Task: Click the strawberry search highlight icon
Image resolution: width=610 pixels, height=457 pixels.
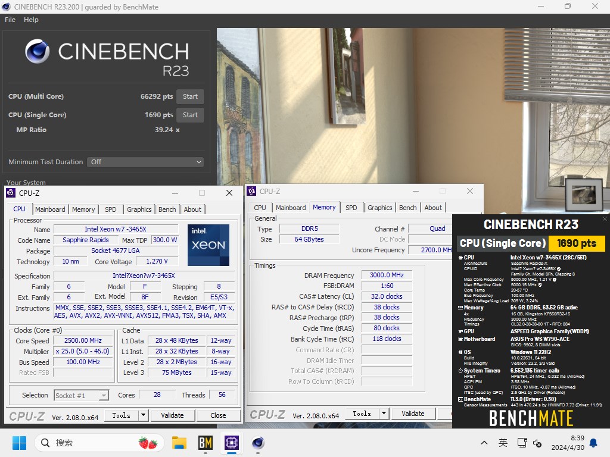Action: coord(148,443)
